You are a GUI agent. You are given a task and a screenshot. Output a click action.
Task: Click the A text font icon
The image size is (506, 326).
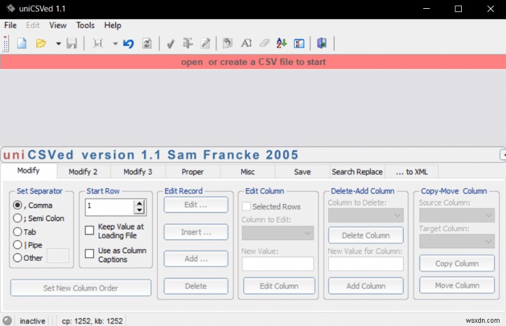coord(246,43)
